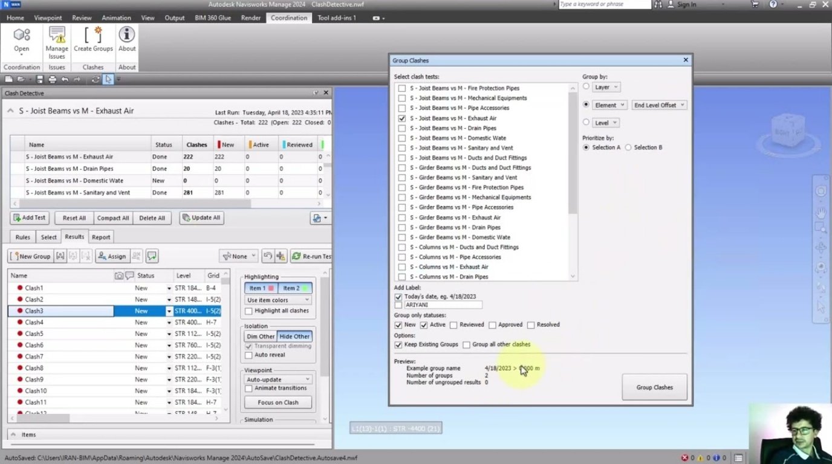Click the Create Groups ribbon icon
This screenshot has width=832, height=464.
click(x=93, y=40)
